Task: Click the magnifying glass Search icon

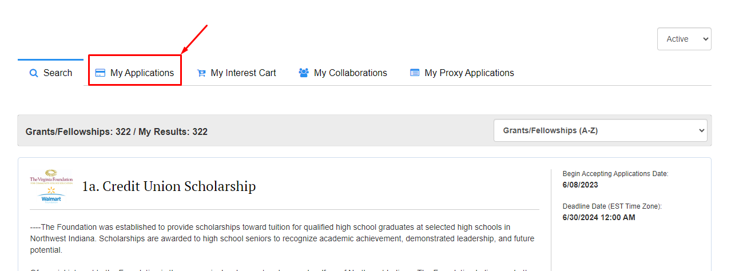Action: [x=34, y=73]
